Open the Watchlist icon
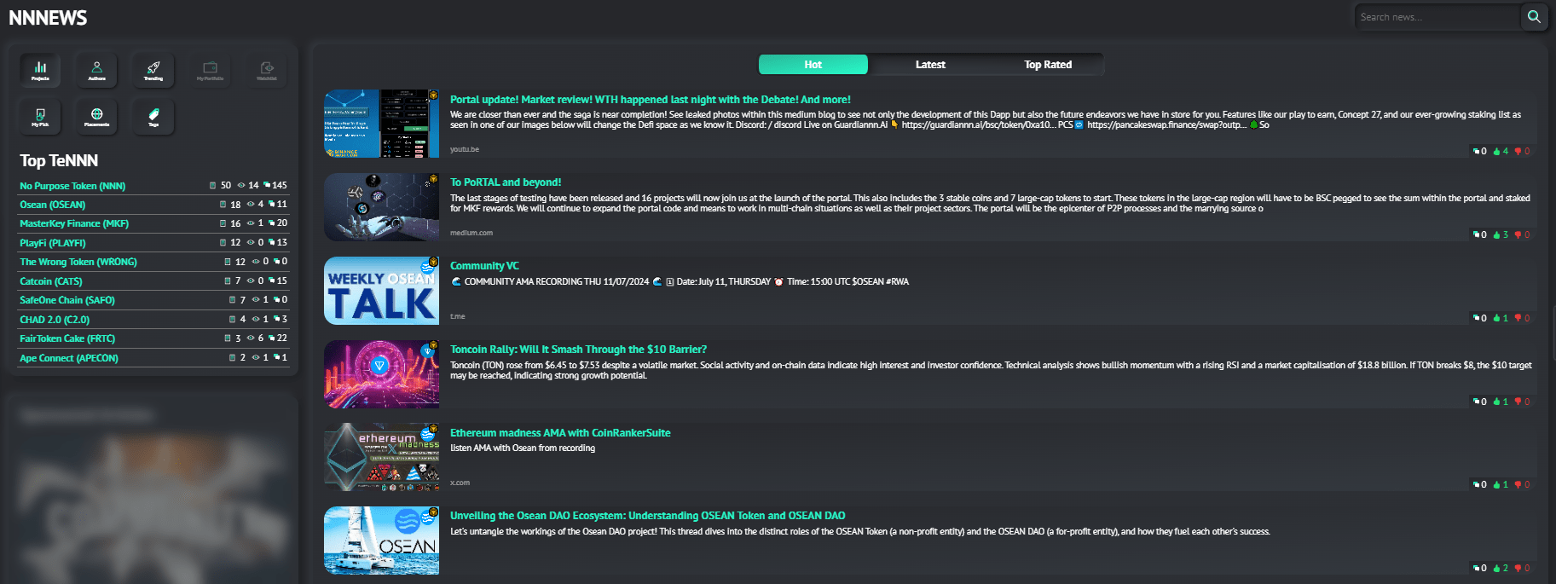The width and height of the screenshot is (1556, 584). tap(267, 69)
